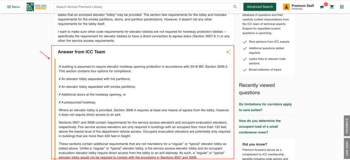Click the orange user avatar icon
The width and height of the screenshot is (350, 160).
286,7
